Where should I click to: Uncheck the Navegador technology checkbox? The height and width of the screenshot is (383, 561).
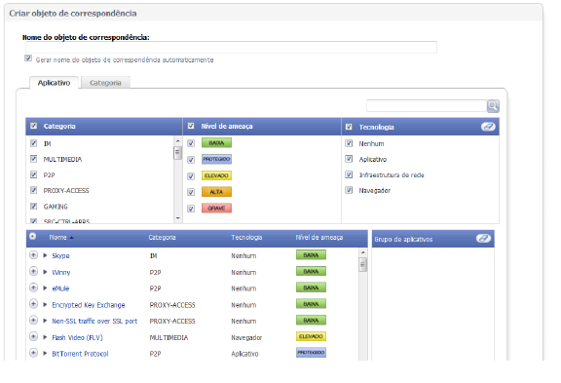(x=349, y=190)
